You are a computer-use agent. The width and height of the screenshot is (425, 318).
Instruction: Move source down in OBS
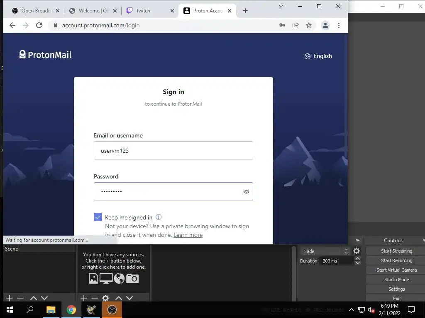[129, 298]
